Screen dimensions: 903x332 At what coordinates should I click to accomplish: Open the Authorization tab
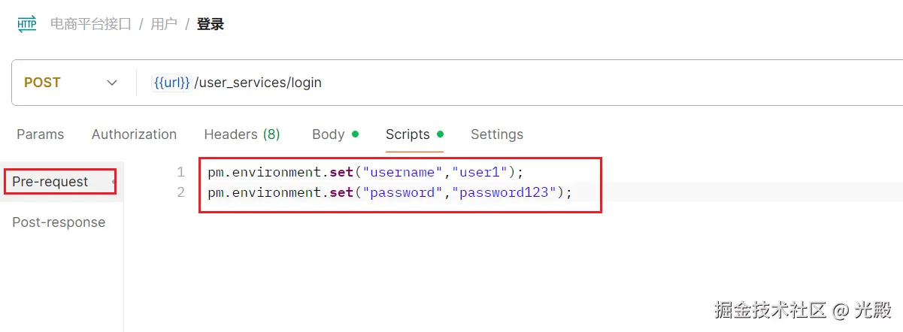(134, 134)
